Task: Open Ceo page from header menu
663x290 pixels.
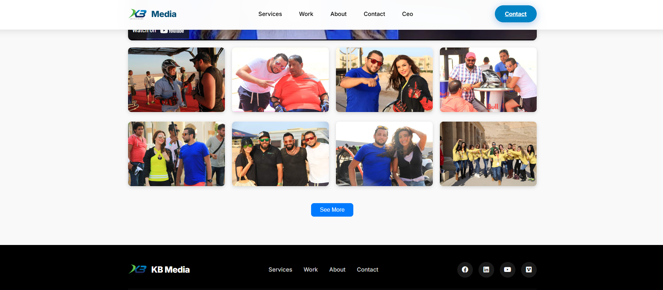Action: [407, 14]
